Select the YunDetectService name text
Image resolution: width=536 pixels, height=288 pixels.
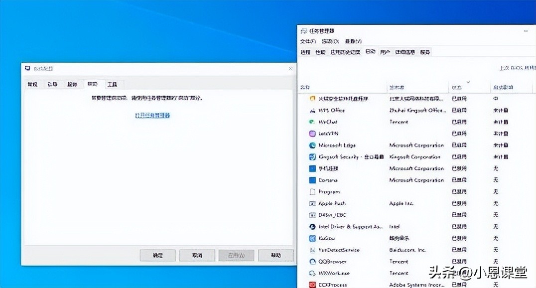[x=339, y=250]
